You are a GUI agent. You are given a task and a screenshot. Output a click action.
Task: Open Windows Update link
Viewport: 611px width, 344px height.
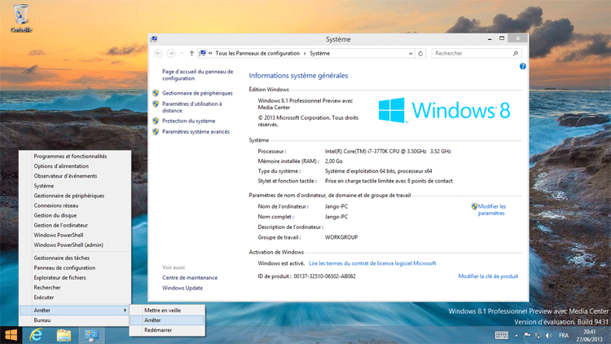(182, 288)
